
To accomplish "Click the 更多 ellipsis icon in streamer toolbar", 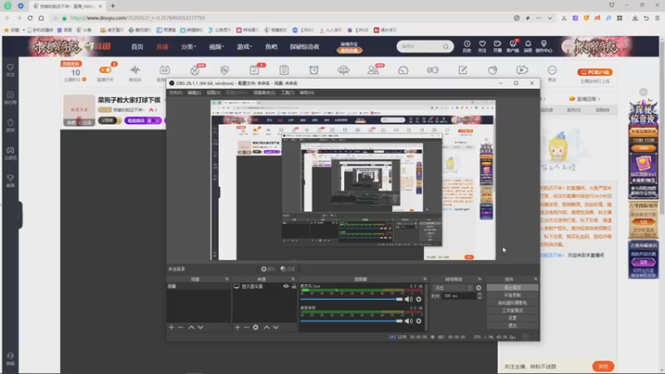I will (x=552, y=72).
